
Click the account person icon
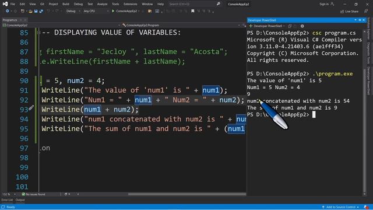coord(332,4)
